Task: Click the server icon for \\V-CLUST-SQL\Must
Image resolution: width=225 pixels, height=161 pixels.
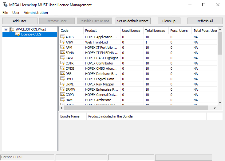Action: tap(12, 29)
